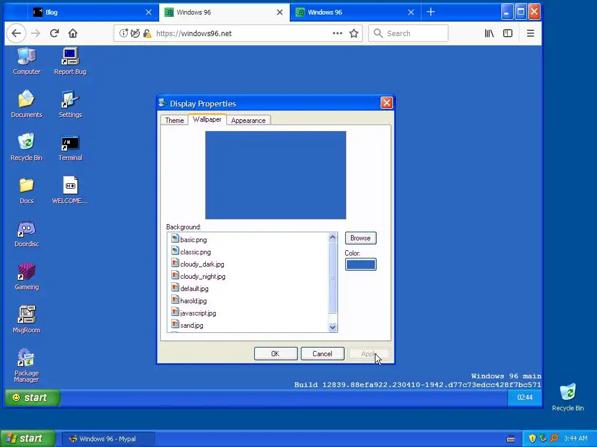
Task: Launch the MsgRoom shortcut
Action: (x=26, y=320)
